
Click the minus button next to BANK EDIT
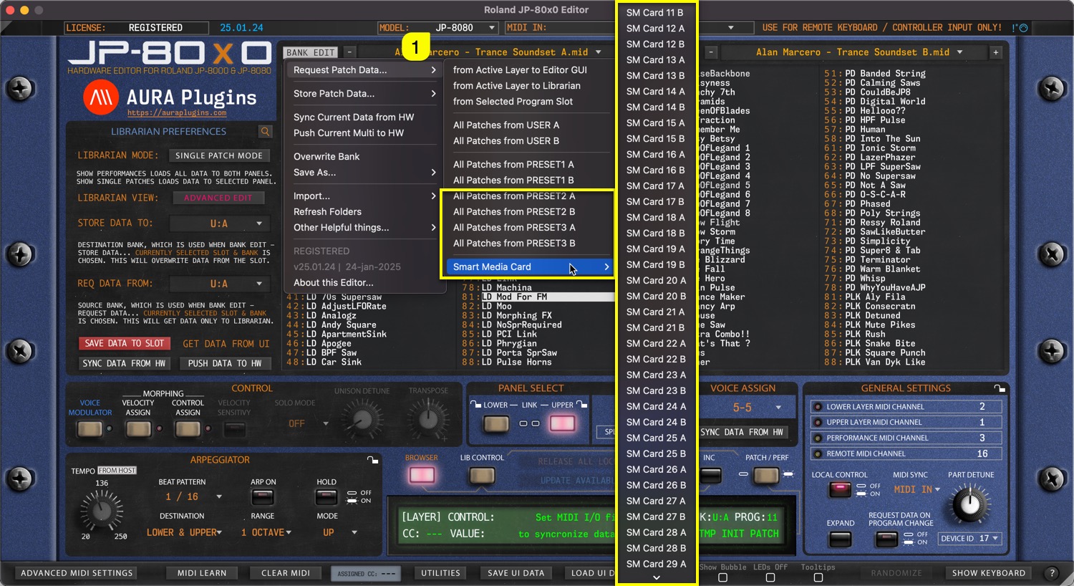(x=349, y=52)
